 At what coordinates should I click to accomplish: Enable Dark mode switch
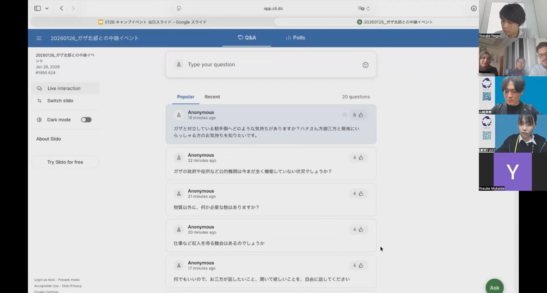[x=86, y=120]
